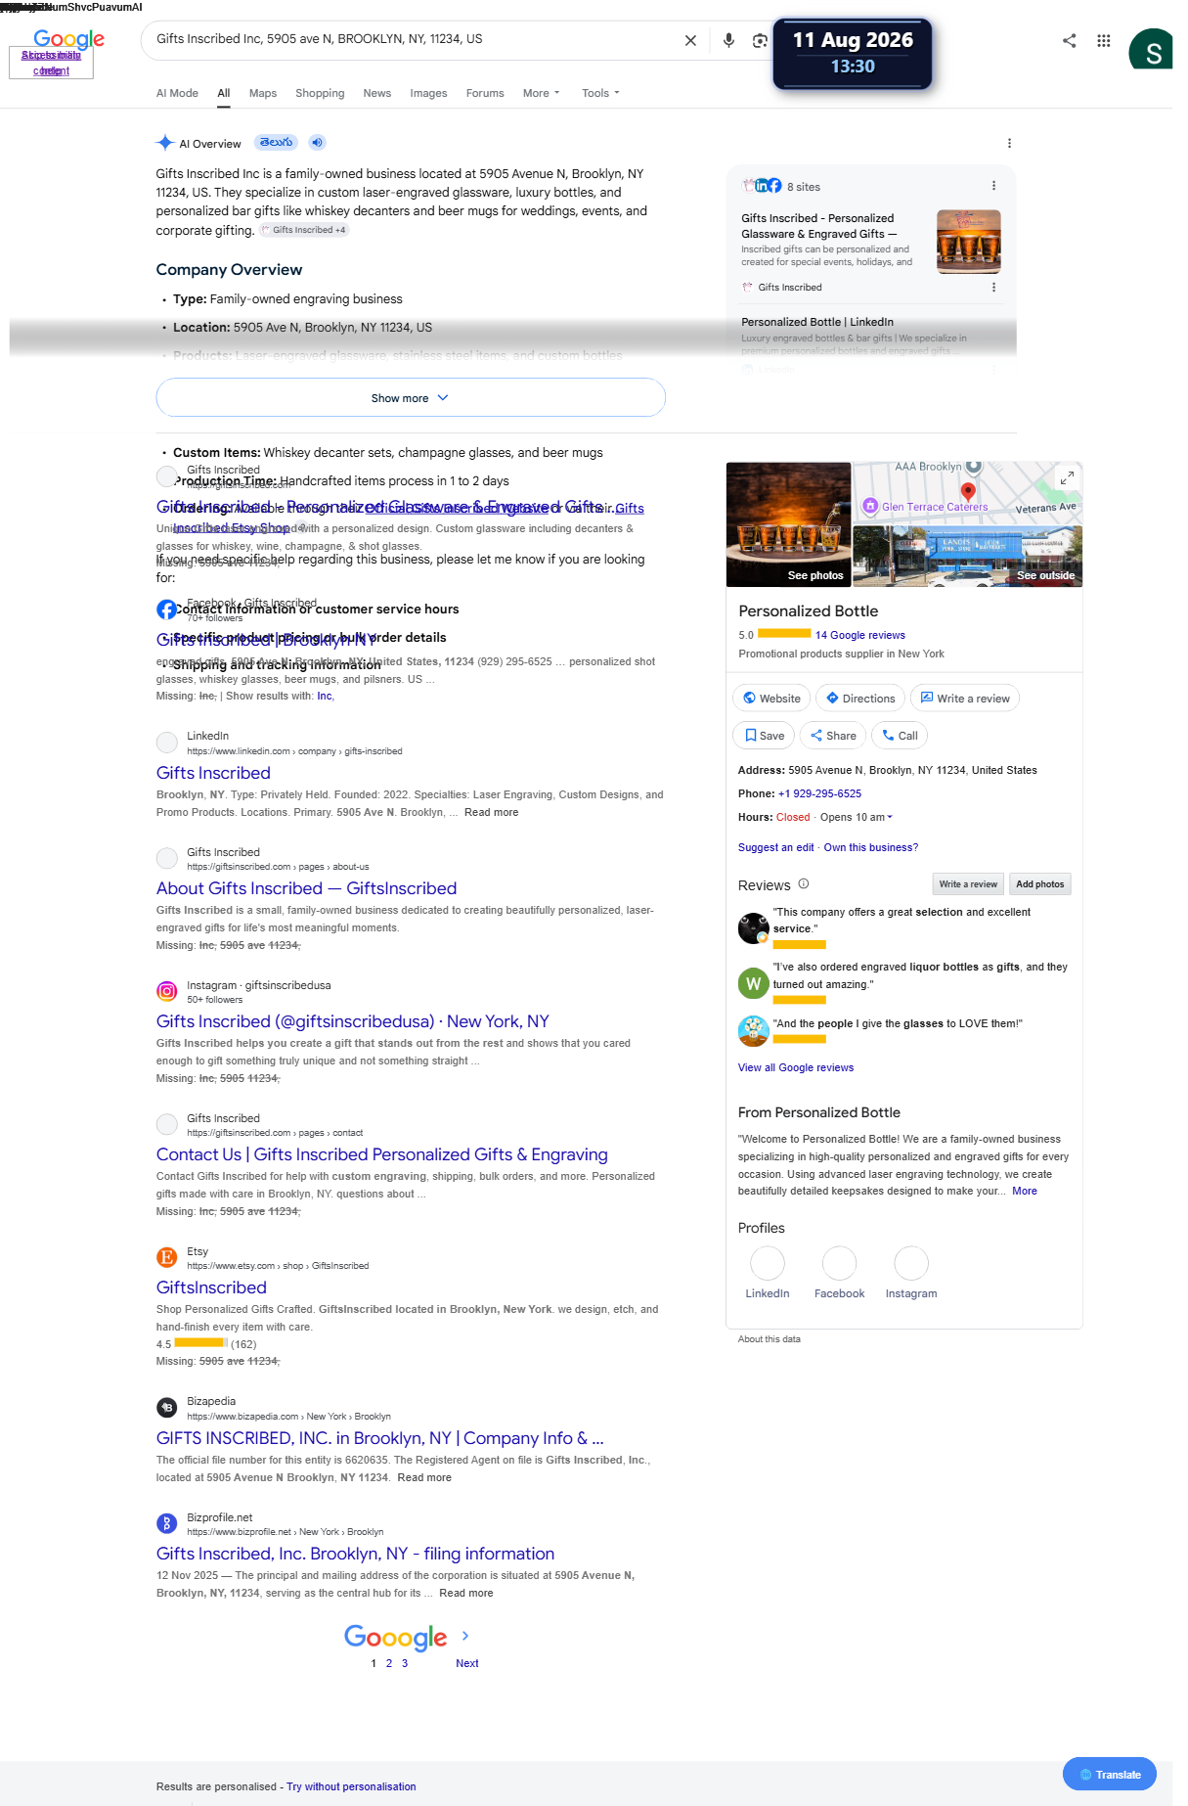Go to next page via the arrow icon
The height and width of the screenshot is (1806, 1188).
point(465,1635)
